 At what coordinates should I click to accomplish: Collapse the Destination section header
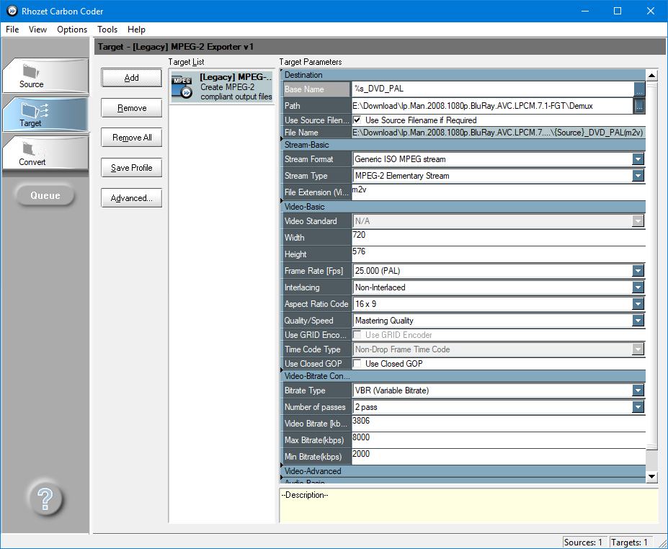(463, 75)
